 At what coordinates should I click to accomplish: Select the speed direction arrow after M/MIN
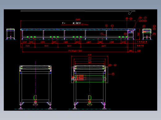pos(85,24)
